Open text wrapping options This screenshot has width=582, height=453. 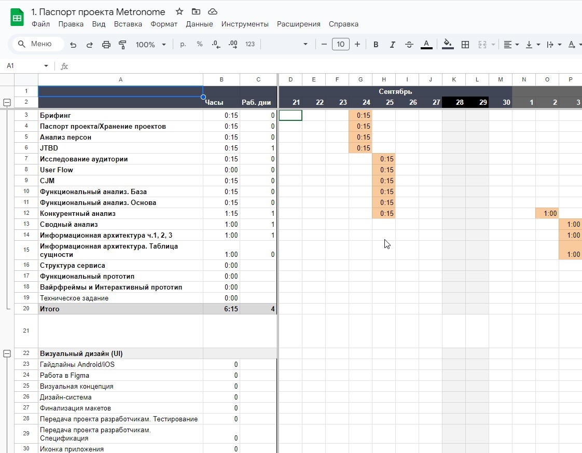point(554,45)
